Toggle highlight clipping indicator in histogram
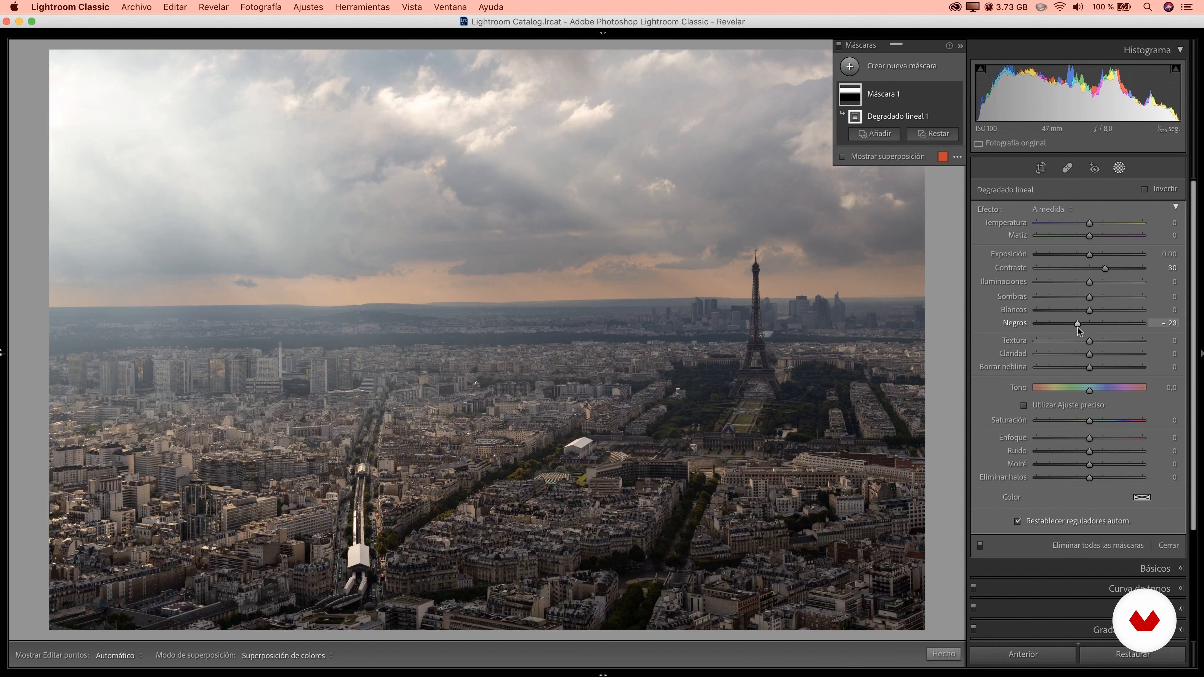 tap(1175, 69)
